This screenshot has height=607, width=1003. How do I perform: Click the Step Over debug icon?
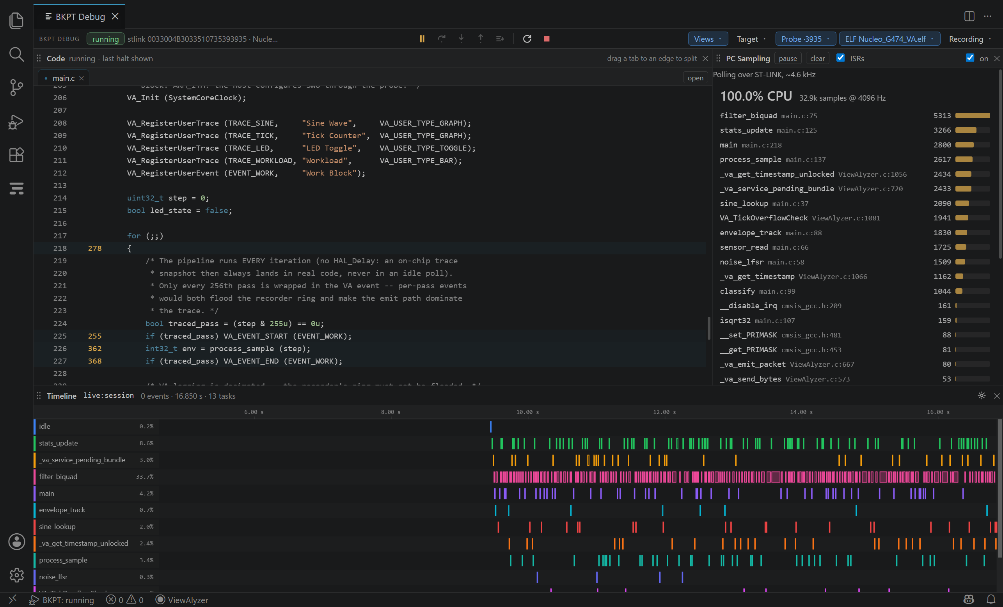441,39
